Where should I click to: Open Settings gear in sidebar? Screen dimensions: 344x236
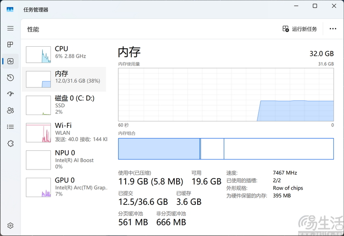point(10,225)
